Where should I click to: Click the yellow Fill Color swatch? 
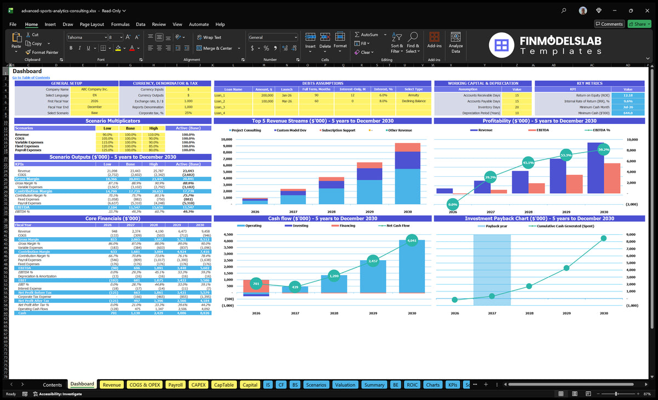pos(117,48)
